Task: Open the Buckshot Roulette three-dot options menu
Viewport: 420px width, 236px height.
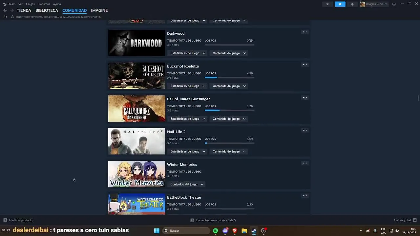Action: tap(305, 65)
